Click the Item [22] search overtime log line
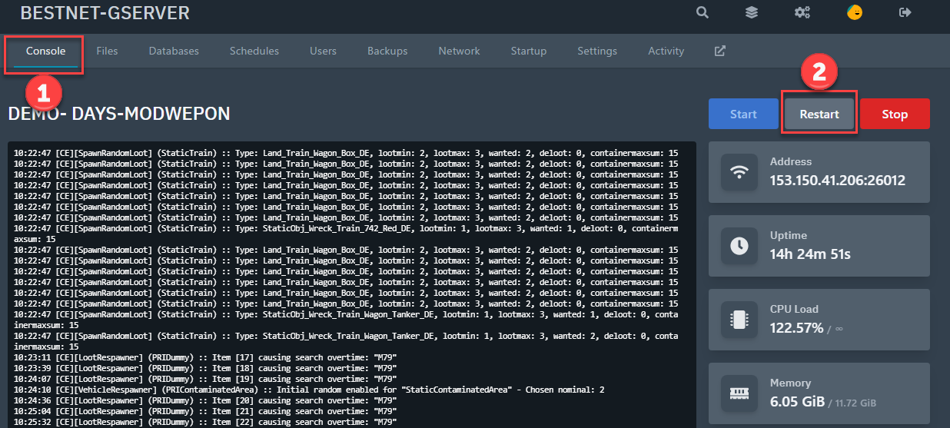This screenshot has height=428, width=950. pos(205,422)
